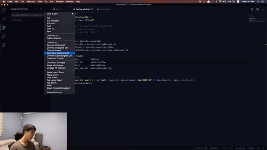Split the editor to the right

257,9
